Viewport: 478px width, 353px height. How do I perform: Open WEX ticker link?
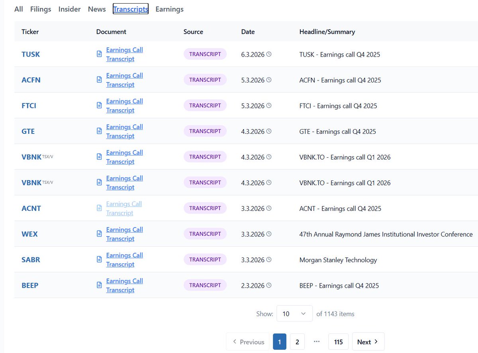point(29,234)
